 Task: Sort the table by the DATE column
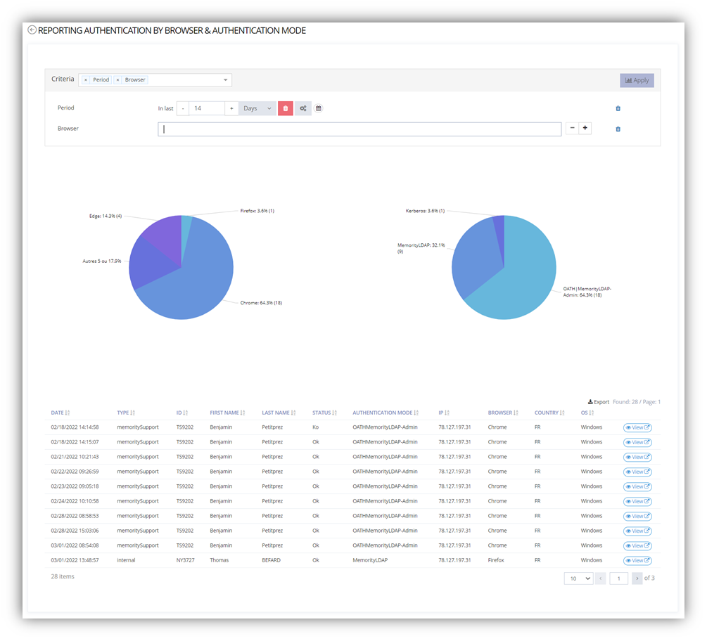(60, 413)
